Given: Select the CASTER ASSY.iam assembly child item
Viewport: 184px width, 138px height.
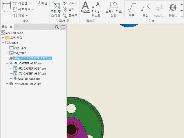Looking at the screenshot, I should 29,79.
